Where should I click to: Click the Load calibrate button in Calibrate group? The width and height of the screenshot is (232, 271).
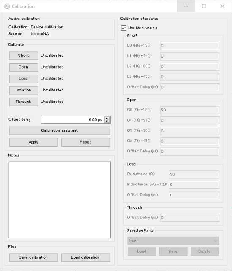tap(24, 79)
